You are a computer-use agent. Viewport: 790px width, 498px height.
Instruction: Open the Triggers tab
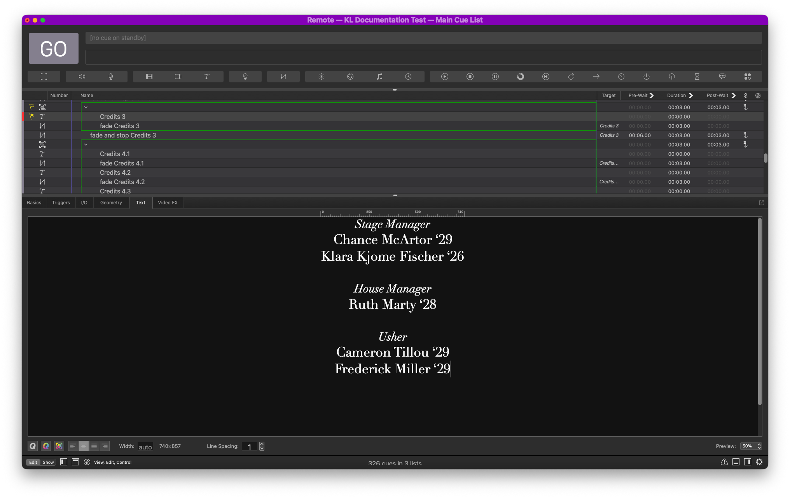click(x=61, y=203)
